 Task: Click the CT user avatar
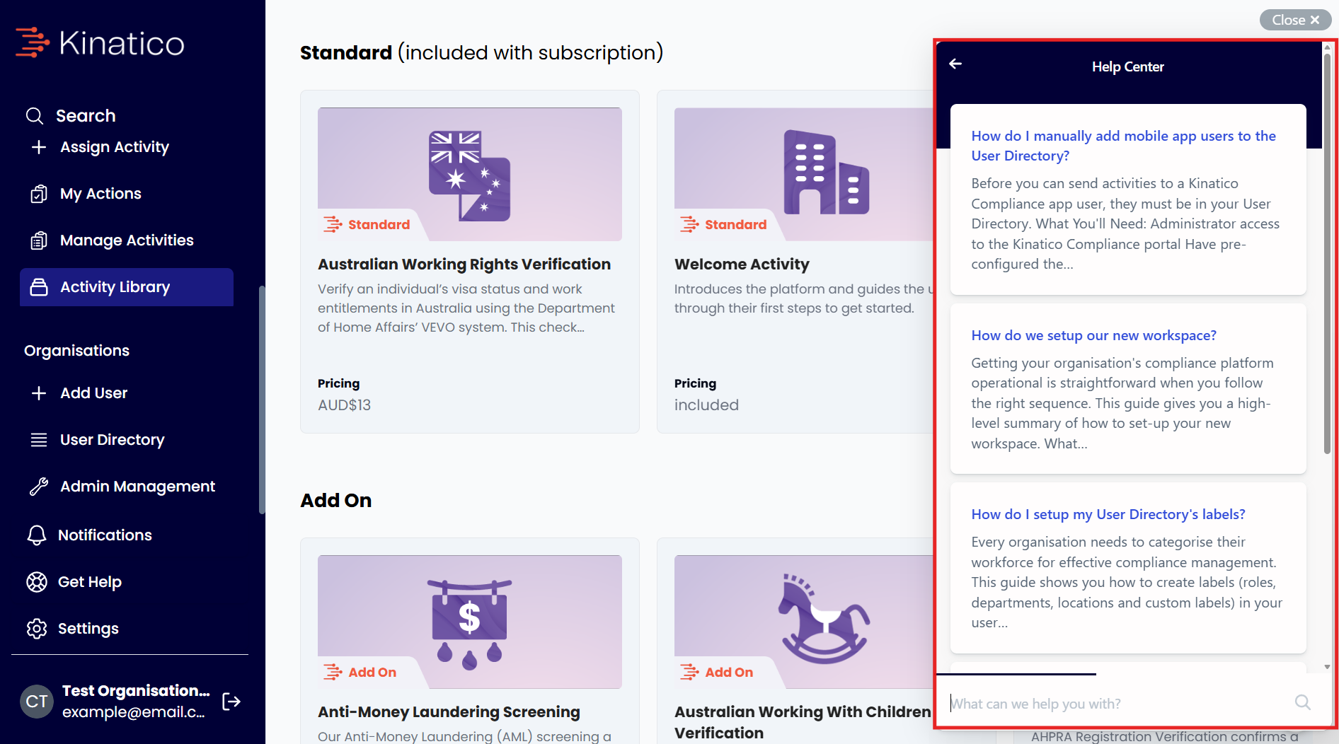click(x=37, y=702)
